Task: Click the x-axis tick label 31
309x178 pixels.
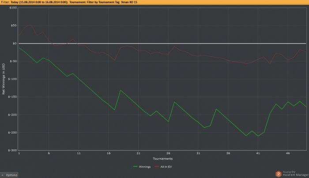Action: [198, 153]
